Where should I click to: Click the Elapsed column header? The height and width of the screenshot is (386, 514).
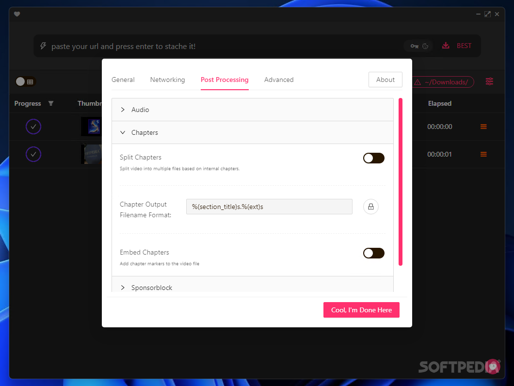[x=440, y=103]
